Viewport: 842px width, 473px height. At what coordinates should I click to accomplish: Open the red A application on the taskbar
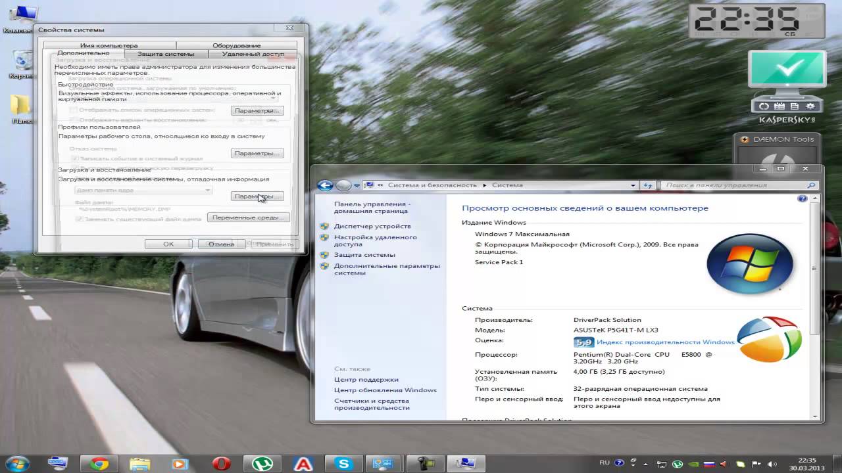303,463
